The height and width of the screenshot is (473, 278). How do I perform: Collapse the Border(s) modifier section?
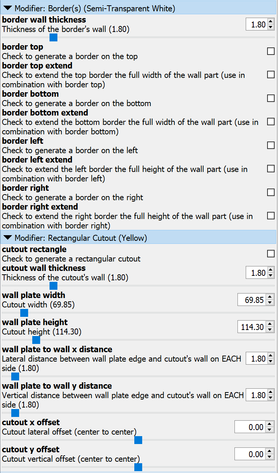[8, 8]
